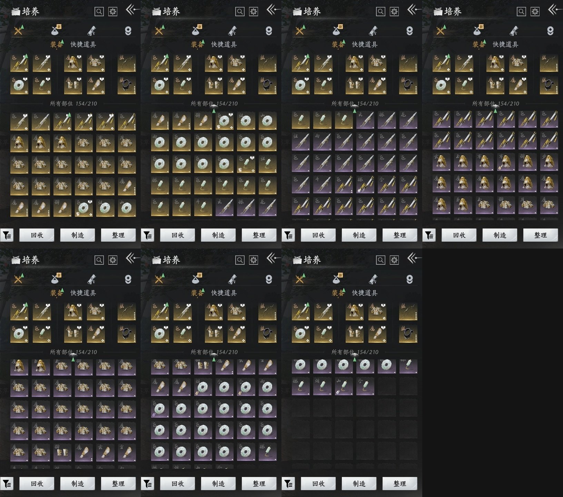
Task: Open search in the second top 培养 panel
Action: (240, 12)
